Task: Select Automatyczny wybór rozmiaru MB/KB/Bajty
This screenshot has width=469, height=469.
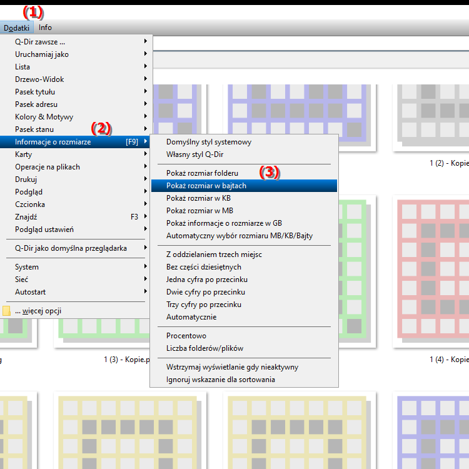Action: click(240, 236)
